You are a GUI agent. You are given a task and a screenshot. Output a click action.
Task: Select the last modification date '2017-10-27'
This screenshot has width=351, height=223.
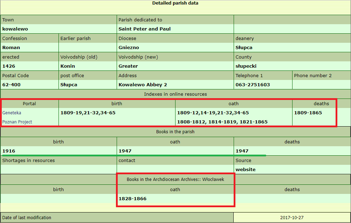[x=292, y=218]
